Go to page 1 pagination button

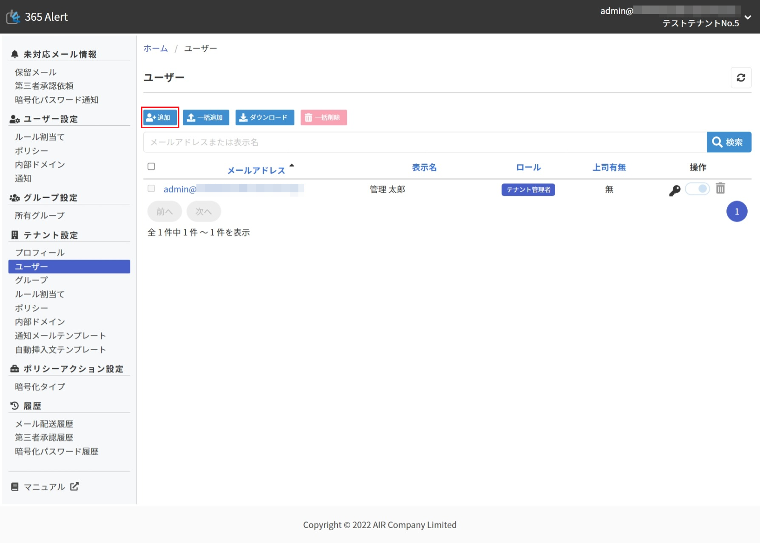(x=737, y=211)
